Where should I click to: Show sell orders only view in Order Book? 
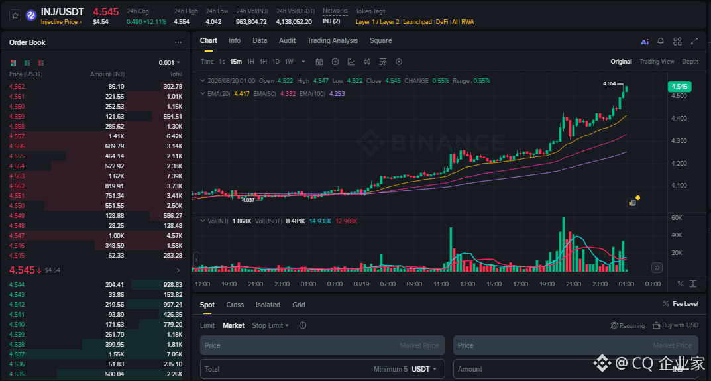[41, 62]
